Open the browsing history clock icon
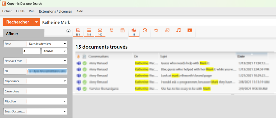 click(x=145, y=30)
